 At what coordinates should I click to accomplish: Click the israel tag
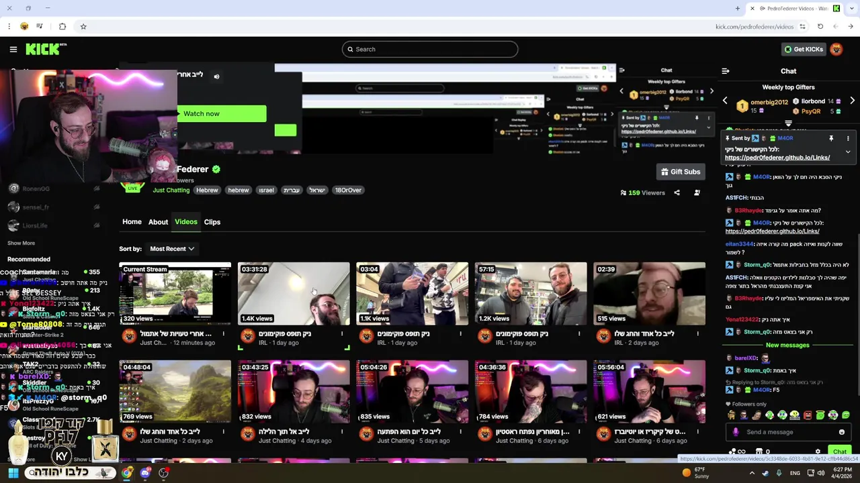click(x=266, y=190)
